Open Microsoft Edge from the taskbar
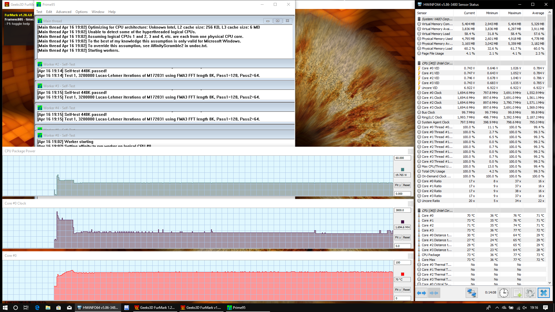 (x=37, y=308)
